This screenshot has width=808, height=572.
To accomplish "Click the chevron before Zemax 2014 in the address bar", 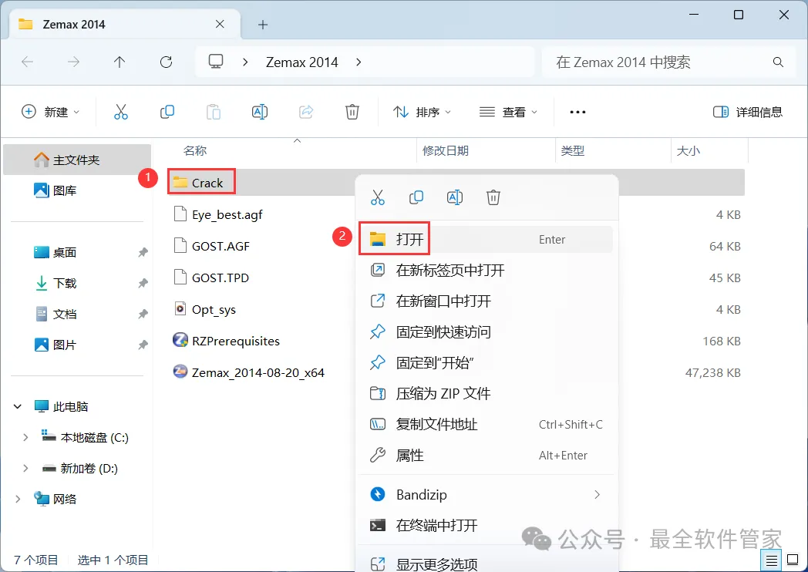I will point(245,62).
